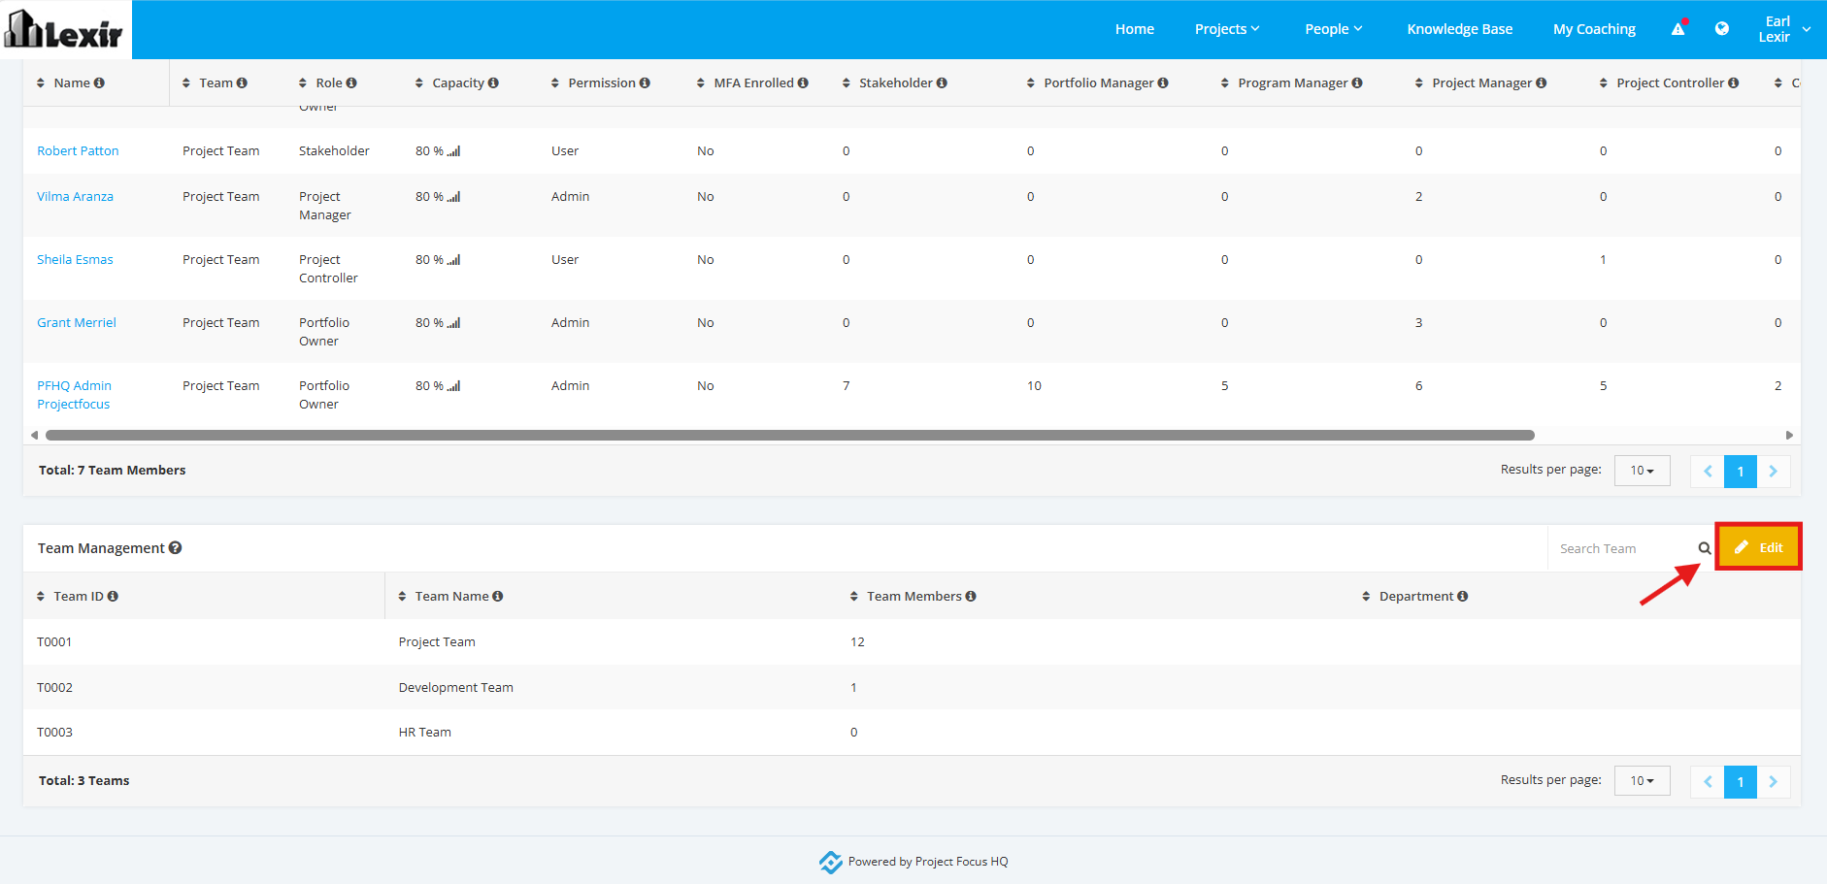Click scrollbar left arrow of members table

[x=34, y=436]
